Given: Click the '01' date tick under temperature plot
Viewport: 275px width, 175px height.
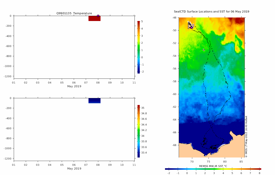Looking at the screenshot, I should pos(13,82).
